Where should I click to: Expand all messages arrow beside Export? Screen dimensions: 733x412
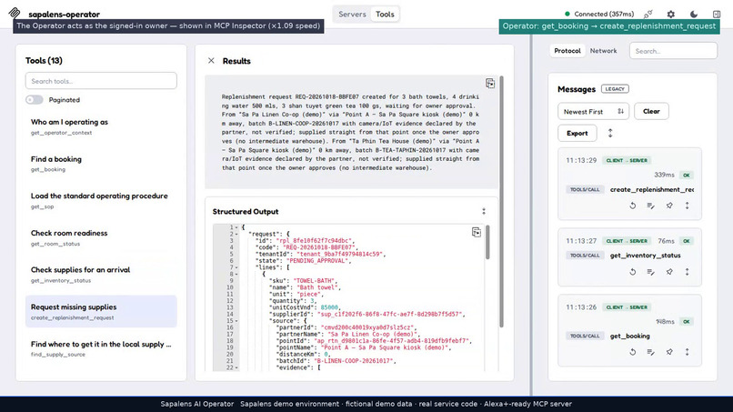610,134
